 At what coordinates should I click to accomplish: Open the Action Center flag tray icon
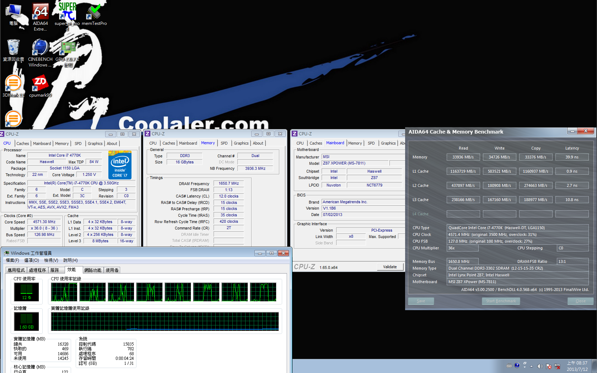click(549, 366)
